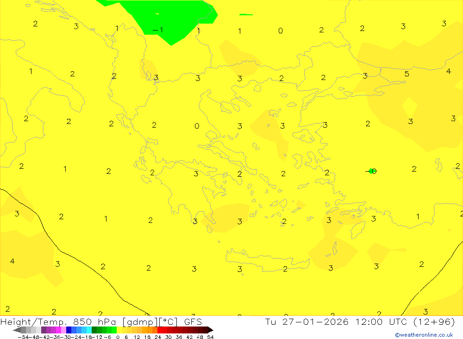This screenshot has height=339, width=463.
Task: Click the 36 label on the color scale
Action: point(179,337)
